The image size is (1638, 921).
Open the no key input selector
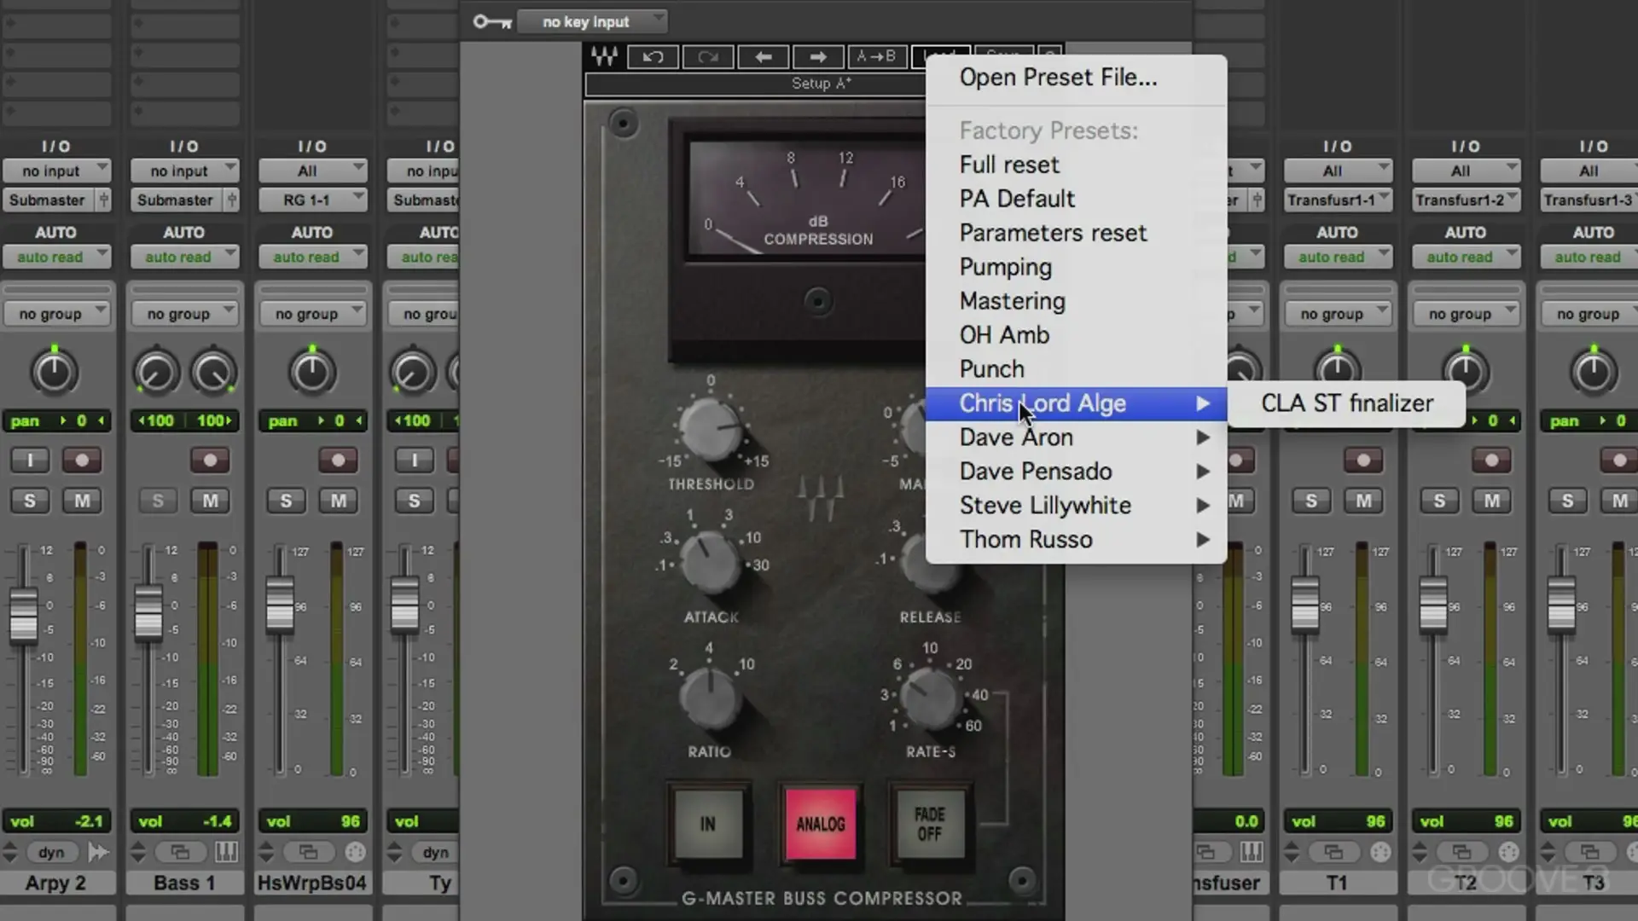[593, 21]
